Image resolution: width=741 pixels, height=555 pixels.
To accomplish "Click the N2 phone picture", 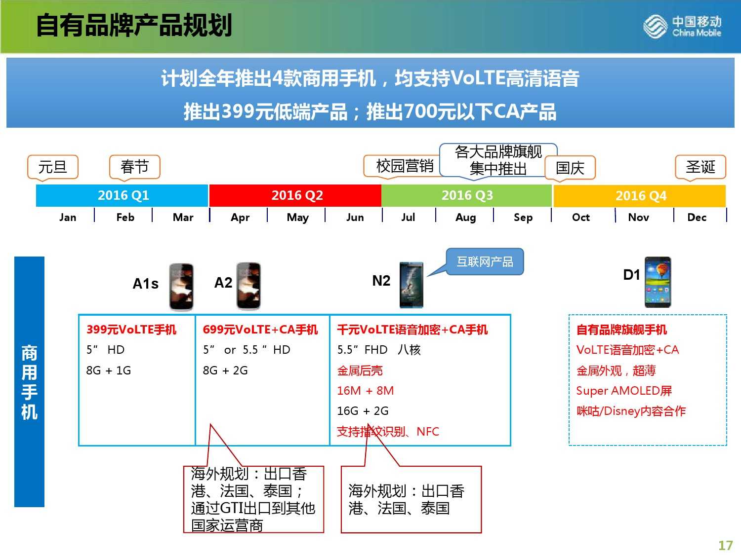I will click(411, 285).
